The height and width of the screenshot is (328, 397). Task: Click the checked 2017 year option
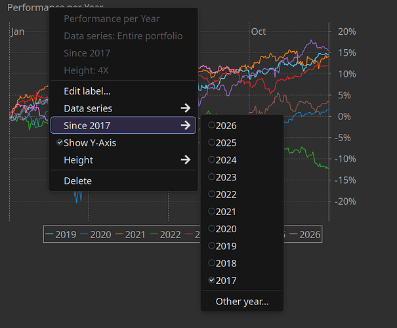(241, 280)
